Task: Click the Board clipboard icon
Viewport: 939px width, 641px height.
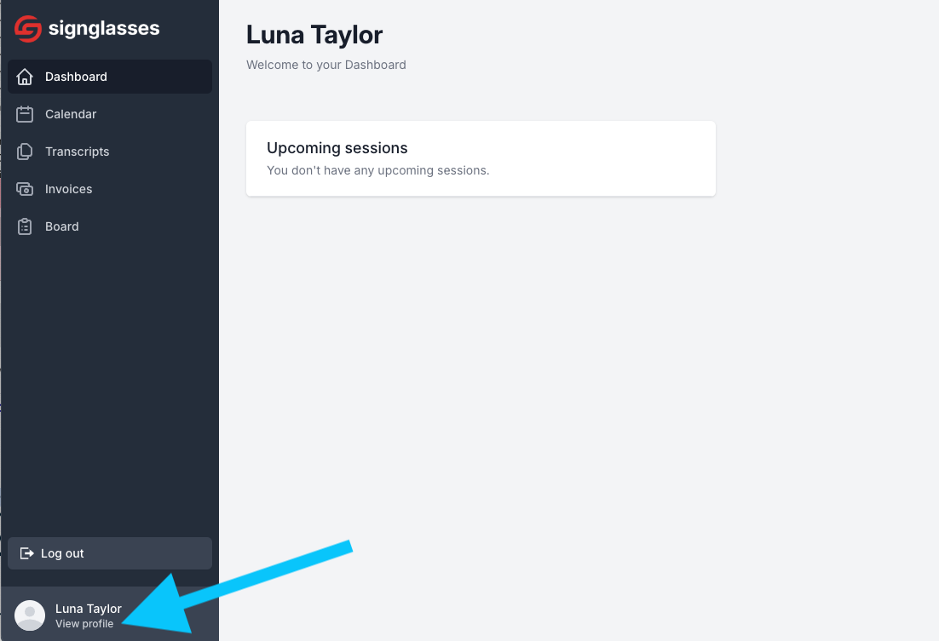Action: tap(25, 226)
